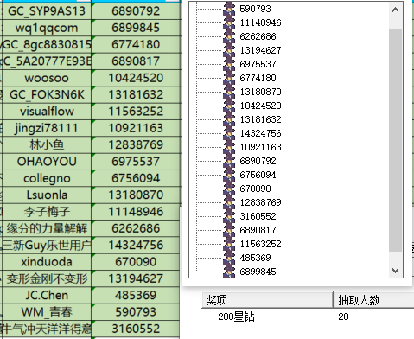Image resolution: width=414 pixels, height=339 pixels.
Task: Click the avatar icon beside 6262686
Action: (229, 36)
